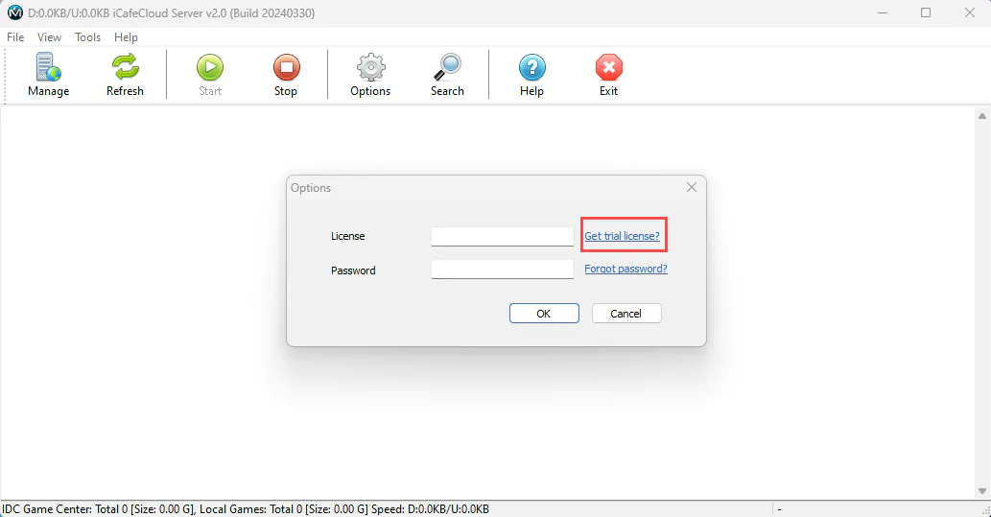Viewport: 991px width, 517px height.
Task: Open the Manage server tool
Action: click(x=48, y=75)
